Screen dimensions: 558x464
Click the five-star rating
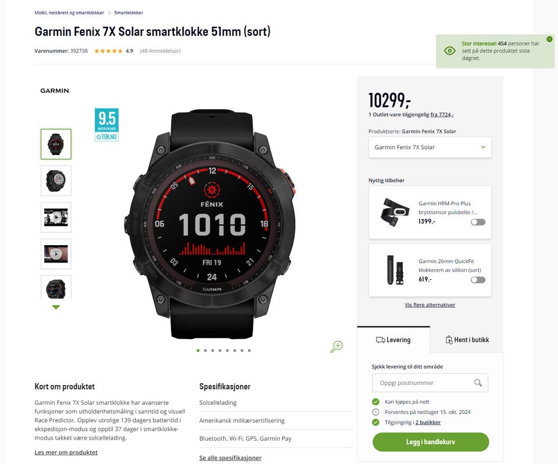tap(108, 51)
